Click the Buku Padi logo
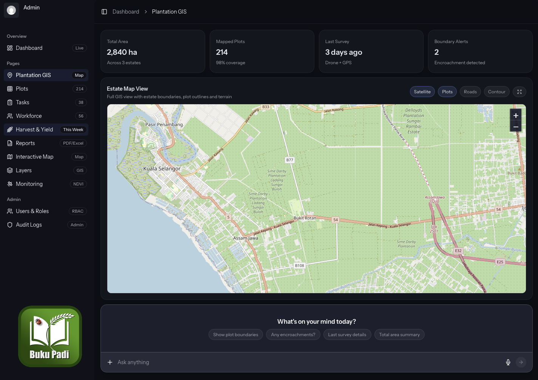The width and height of the screenshot is (538, 380). [x=50, y=336]
